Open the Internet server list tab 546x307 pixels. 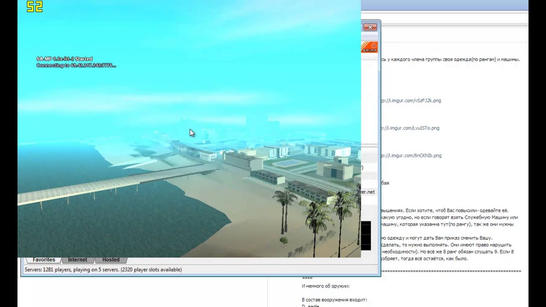click(77, 260)
